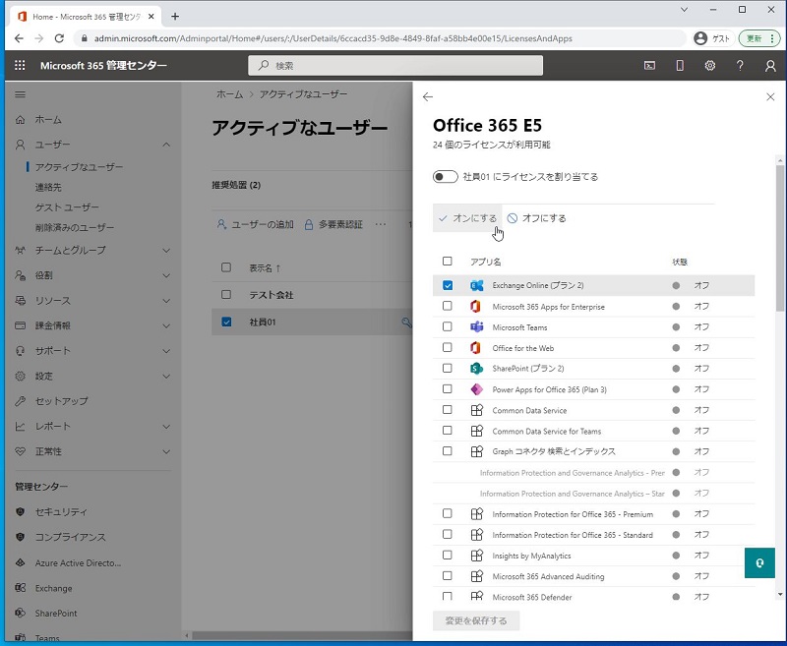Click the Information Protection for Office 365 - Premium icon
This screenshot has height=646, width=787.
[477, 513]
